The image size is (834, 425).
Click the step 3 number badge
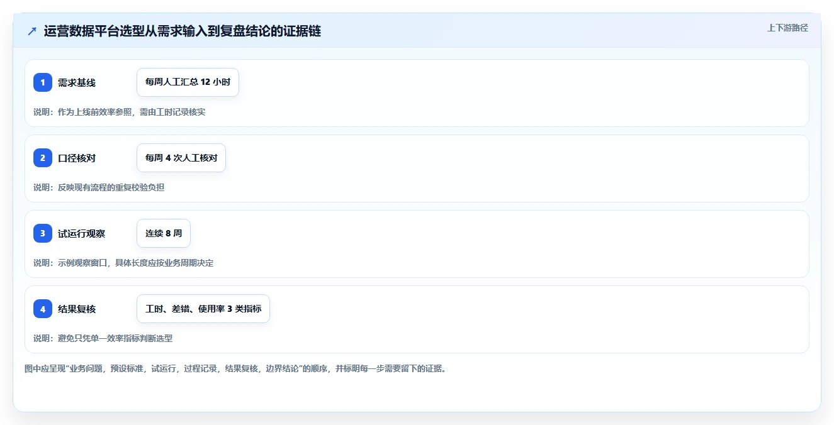[43, 233]
